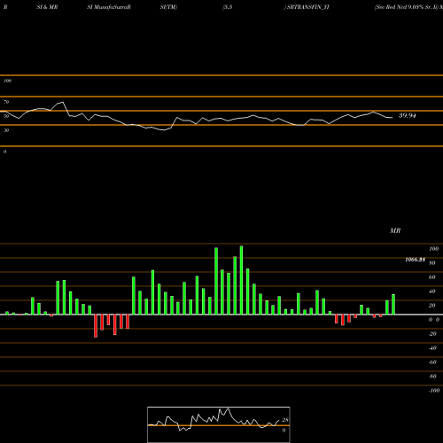This screenshot has height=443, width=443.
Task: Click the "SI & MR" header text
Action: coord(47,7)
